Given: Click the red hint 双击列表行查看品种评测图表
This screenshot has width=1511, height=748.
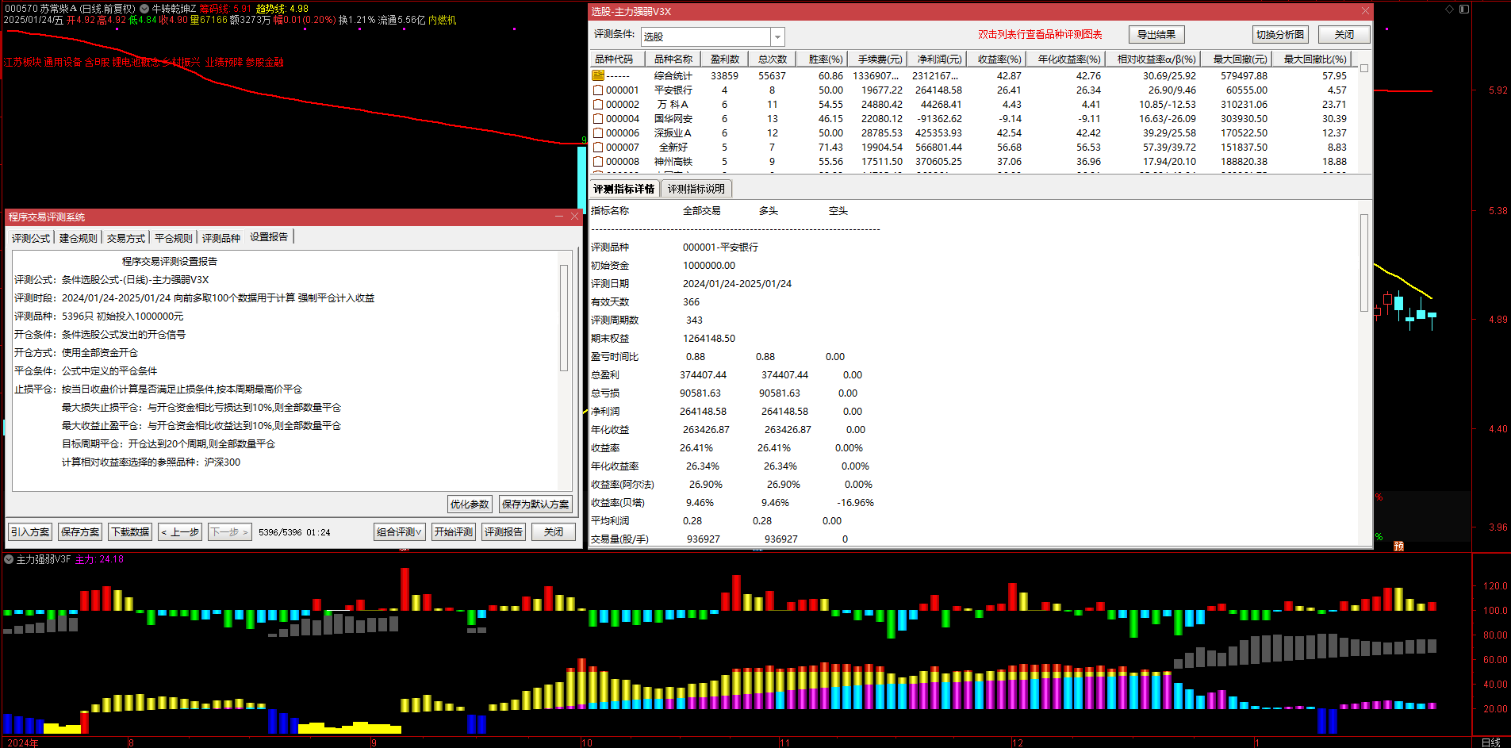Looking at the screenshot, I should 1040,34.
